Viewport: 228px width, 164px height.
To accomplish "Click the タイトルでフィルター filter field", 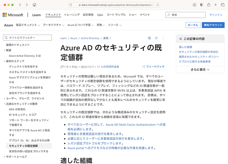I will (x=27, y=38).
